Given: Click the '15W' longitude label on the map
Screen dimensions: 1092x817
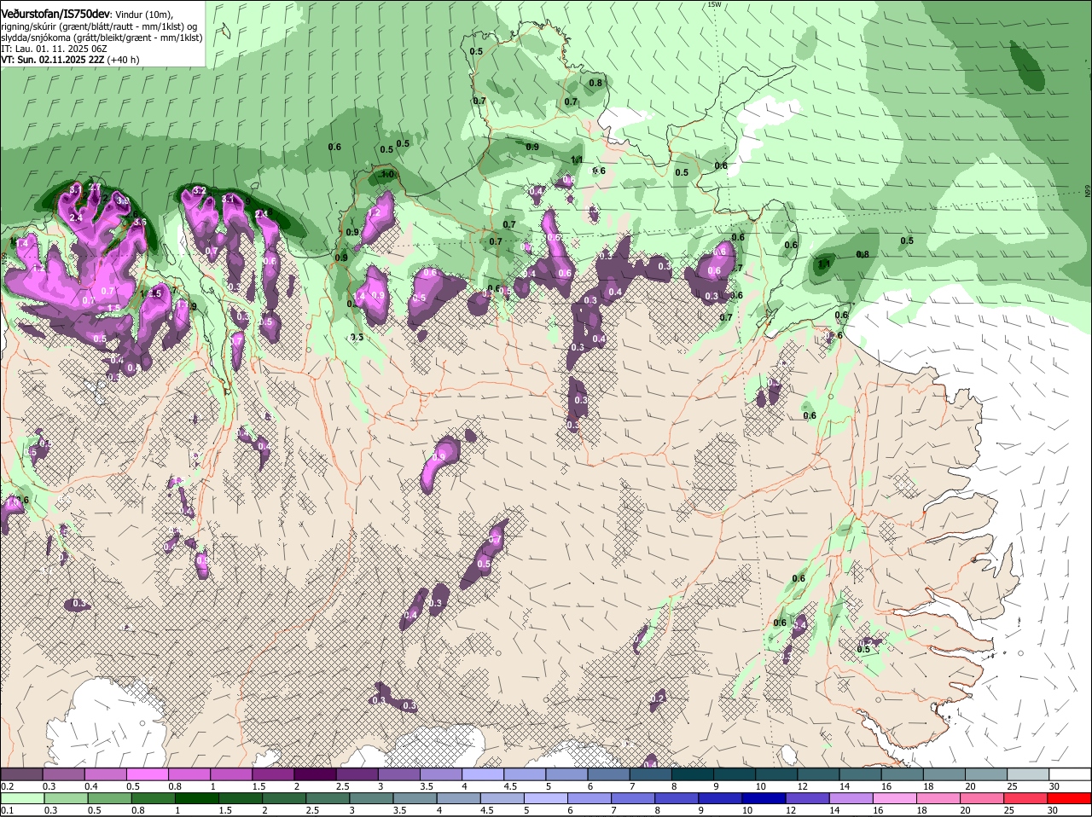Looking at the screenshot, I should [x=714, y=4].
